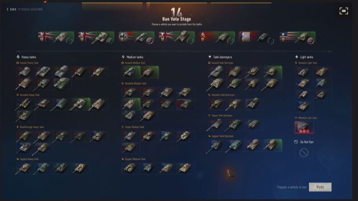
Task: Click the Heavy tanks class header icon
Action: tap(18, 57)
